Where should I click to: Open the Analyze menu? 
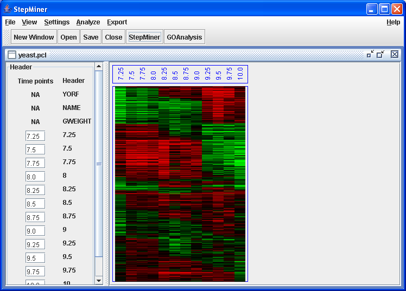(x=88, y=22)
